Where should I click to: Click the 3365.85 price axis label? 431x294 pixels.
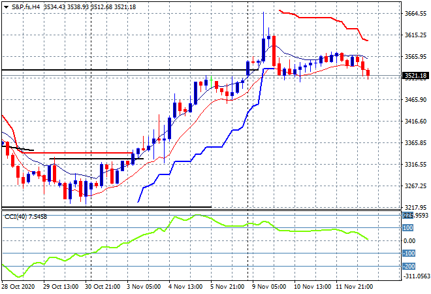pos(415,142)
